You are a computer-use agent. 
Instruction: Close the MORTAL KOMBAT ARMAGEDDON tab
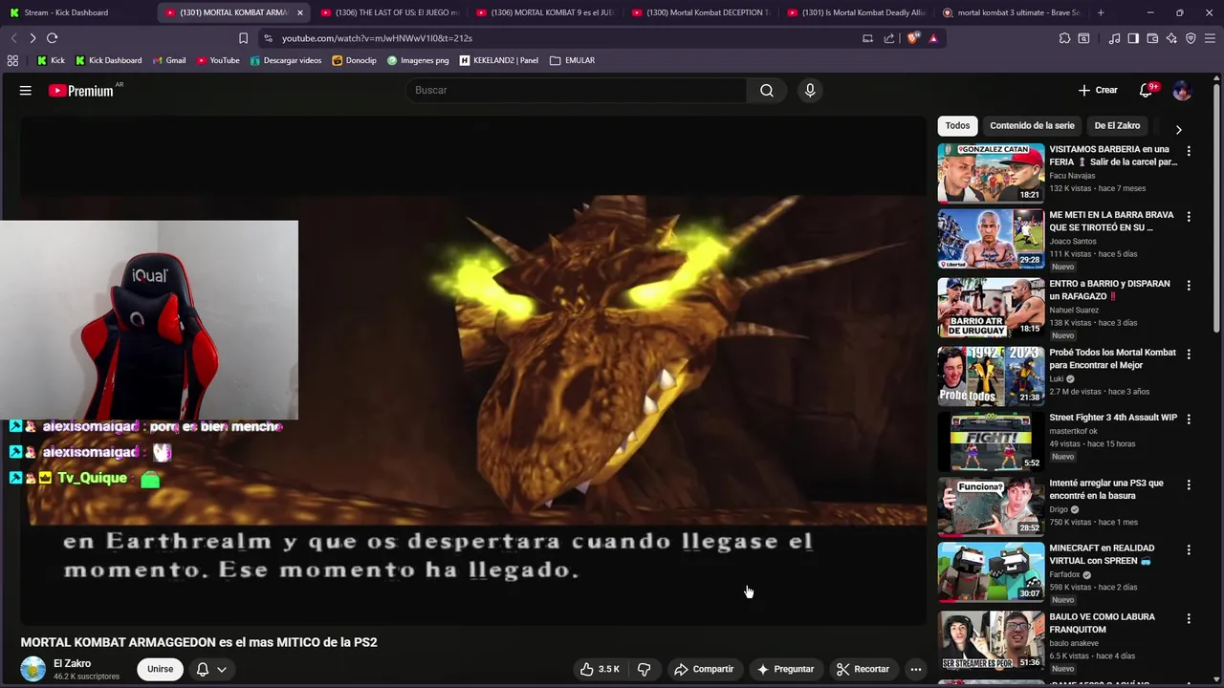300,12
